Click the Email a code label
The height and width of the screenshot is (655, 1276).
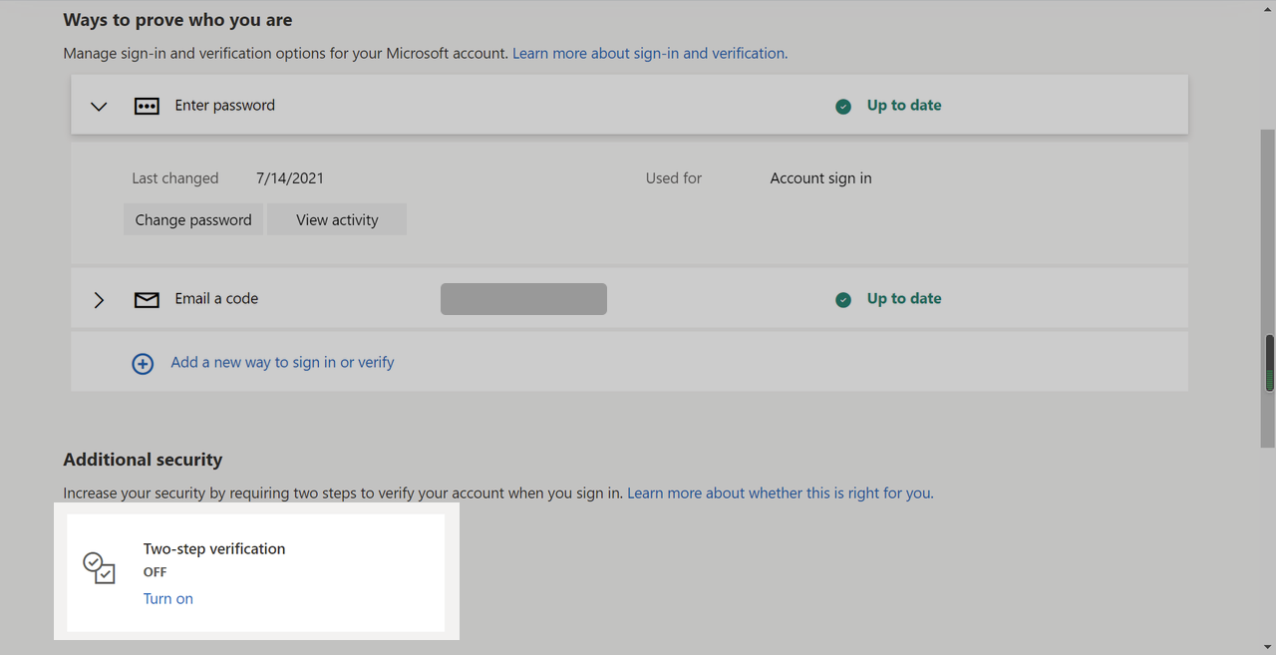pyautogui.click(x=216, y=299)
